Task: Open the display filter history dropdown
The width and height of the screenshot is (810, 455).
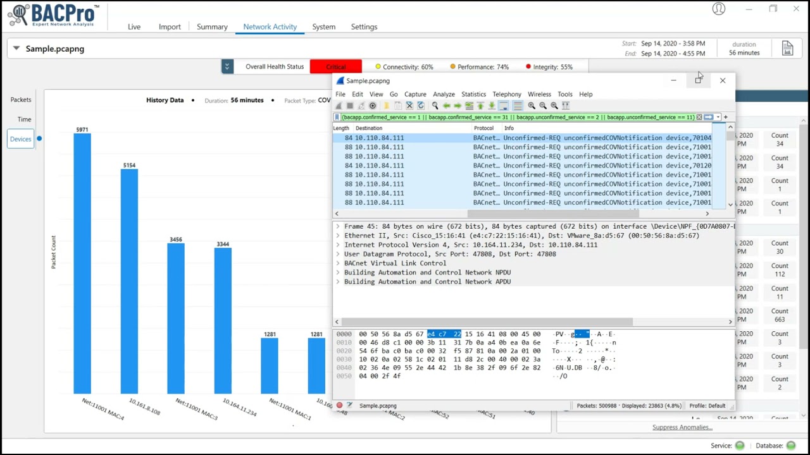Action: point(718,117)
